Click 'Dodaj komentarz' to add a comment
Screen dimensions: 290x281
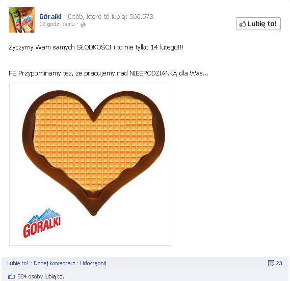click(55, 263)
